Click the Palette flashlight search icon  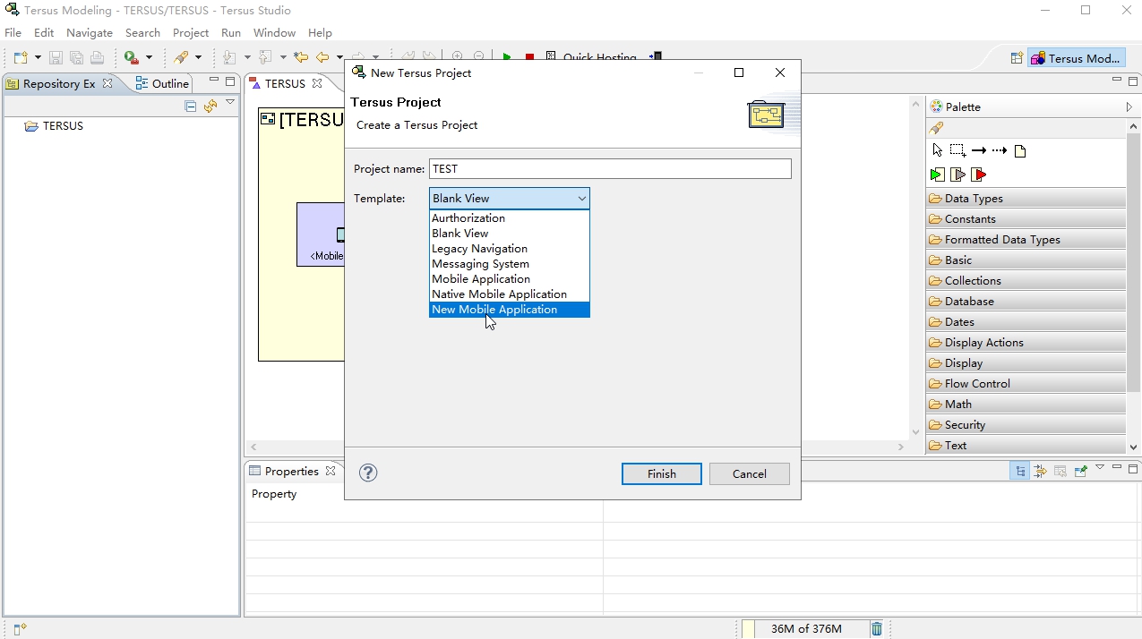pos(936,128)
